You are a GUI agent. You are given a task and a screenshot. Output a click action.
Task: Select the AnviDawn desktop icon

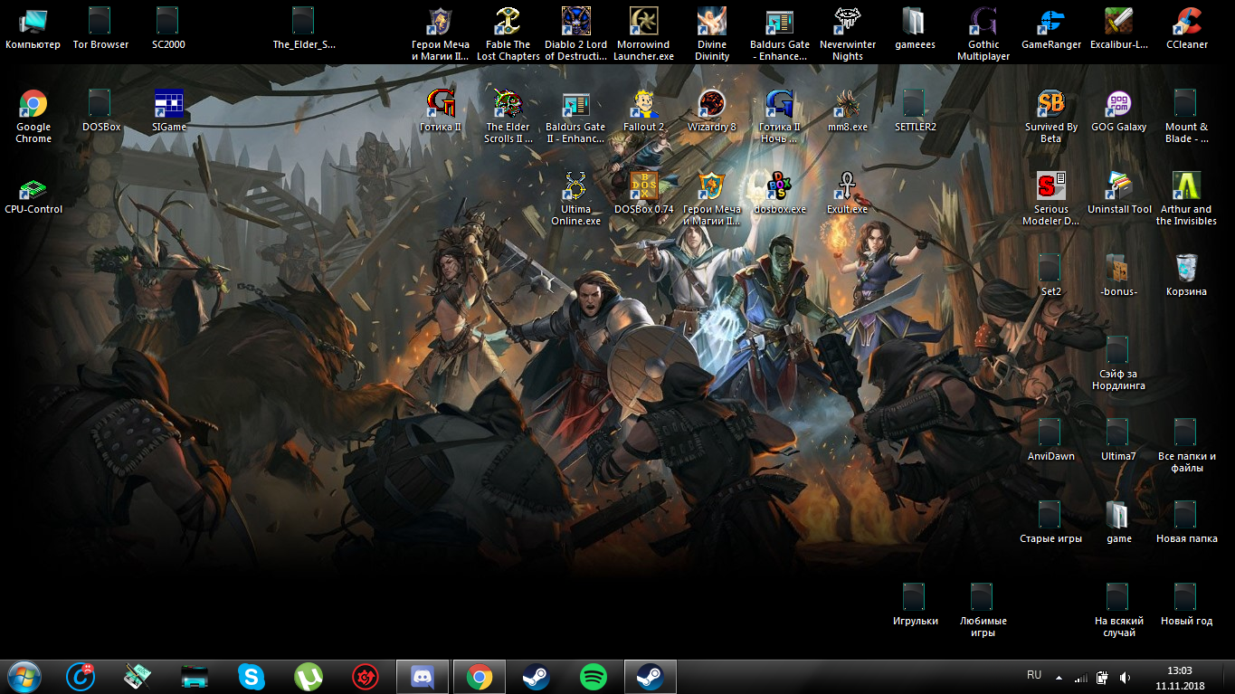point(1051,440)
